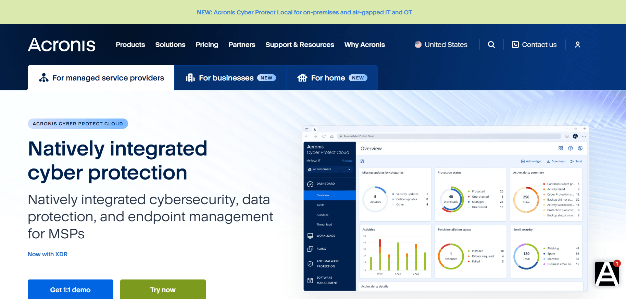Viewport: 626px width, 299px height.
Task: Click the browser back arrow in mockup
Action: [x=307, y=136]
